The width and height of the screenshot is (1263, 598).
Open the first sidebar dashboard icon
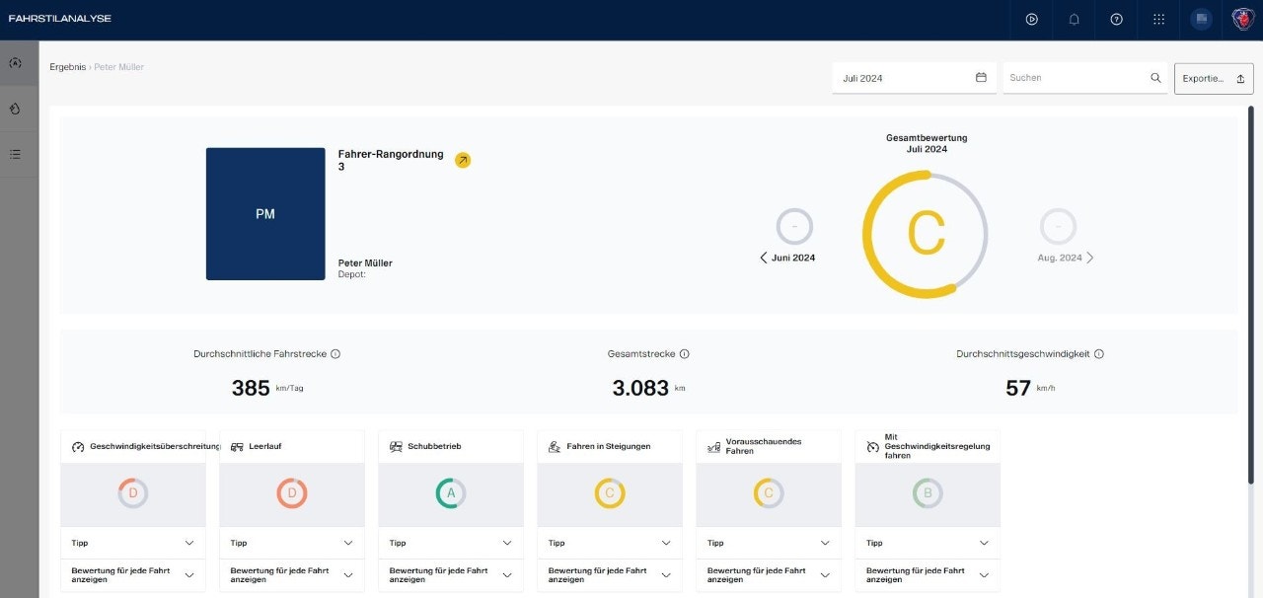tap(15, 63)
